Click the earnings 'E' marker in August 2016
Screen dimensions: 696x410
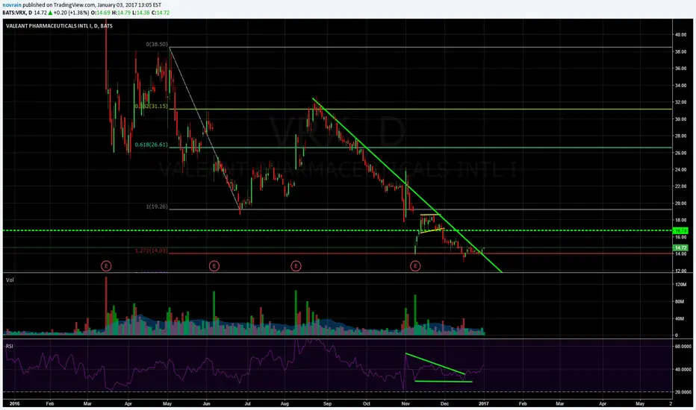[x=296, y=266]
